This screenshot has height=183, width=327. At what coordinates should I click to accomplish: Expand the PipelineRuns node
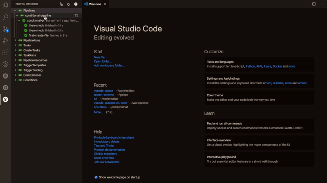[x=15, y=40]
